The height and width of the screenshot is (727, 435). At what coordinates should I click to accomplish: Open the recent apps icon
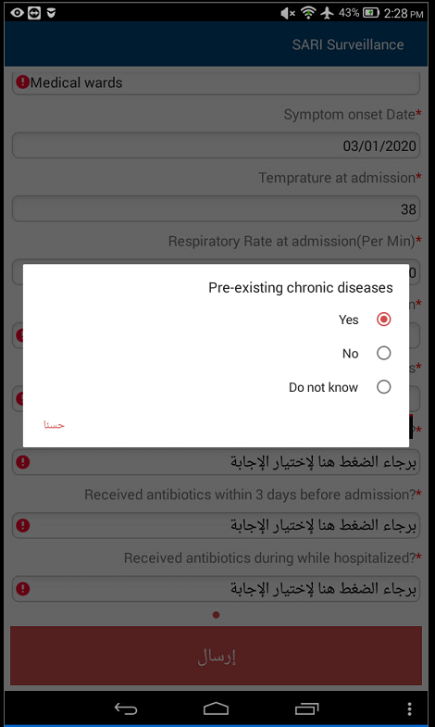[306, 708]
